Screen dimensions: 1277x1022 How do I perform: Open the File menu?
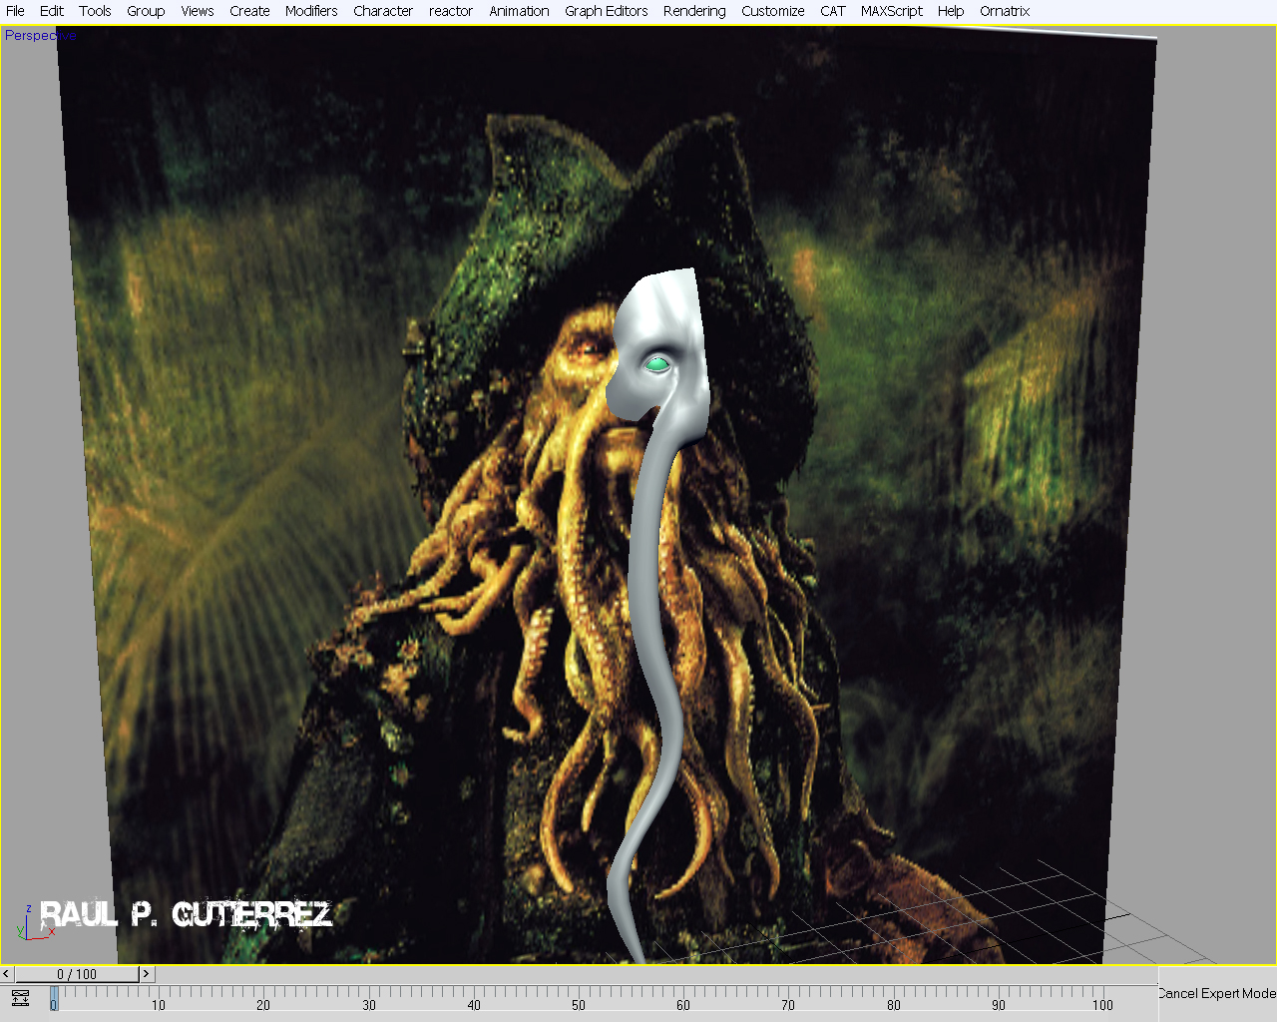15,11
